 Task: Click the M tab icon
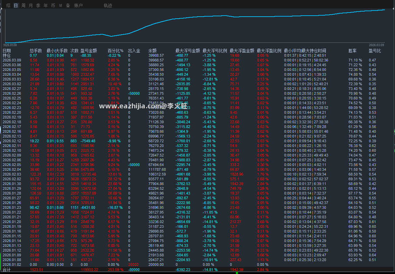pos(61,5)
